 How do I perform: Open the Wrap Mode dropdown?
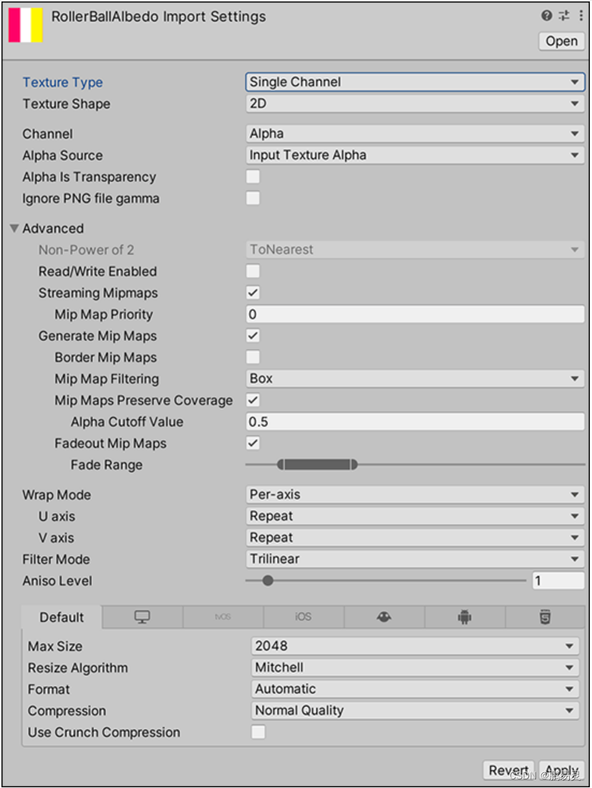click(414, 495)
